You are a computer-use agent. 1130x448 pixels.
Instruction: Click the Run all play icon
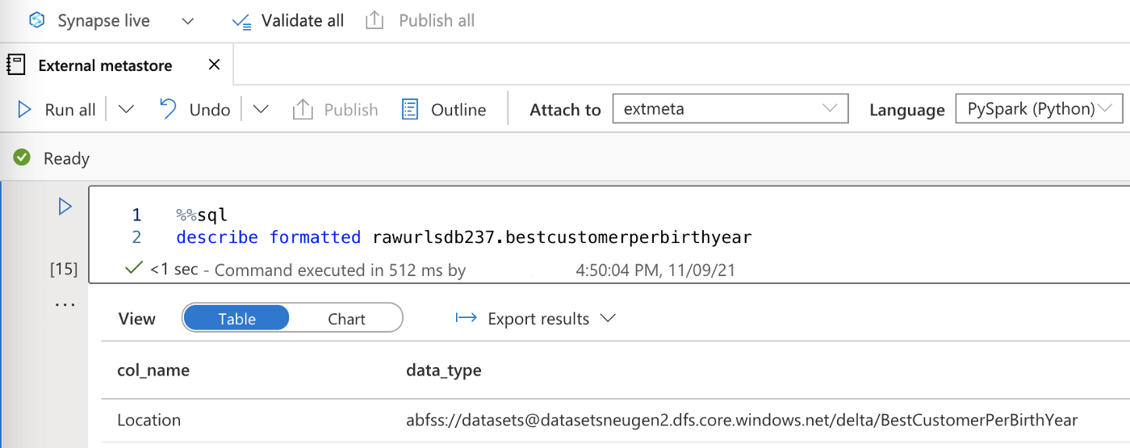(25, 110)
